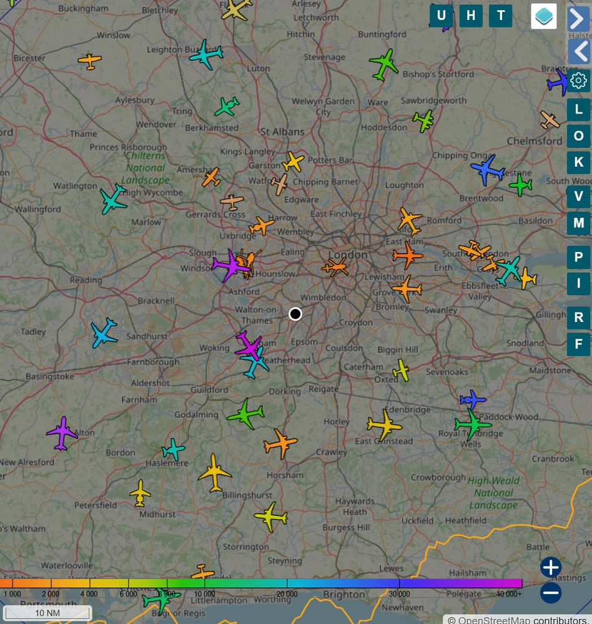The height and width of the screenshot is (624, 592).
Task: Open the settings gear menu
Action: pos(578,80)
